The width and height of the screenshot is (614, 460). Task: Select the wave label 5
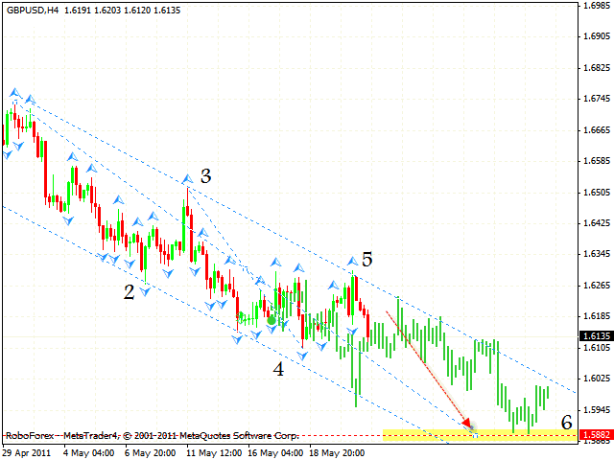[366, 259]
